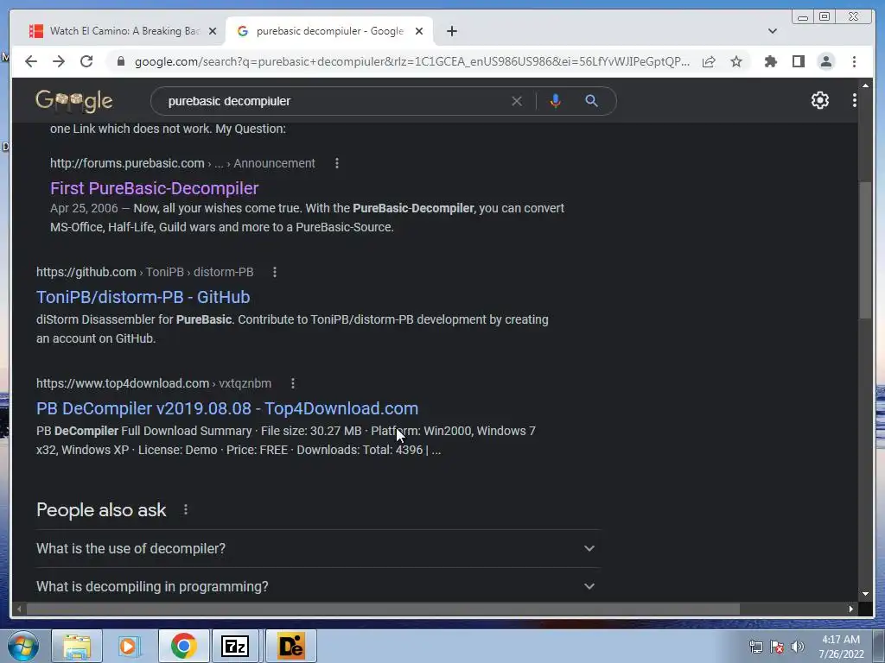This screenshot has height=663, width=885.
Task: Open forums.purebasic.com result options menu
Action: tap(337, 163)
